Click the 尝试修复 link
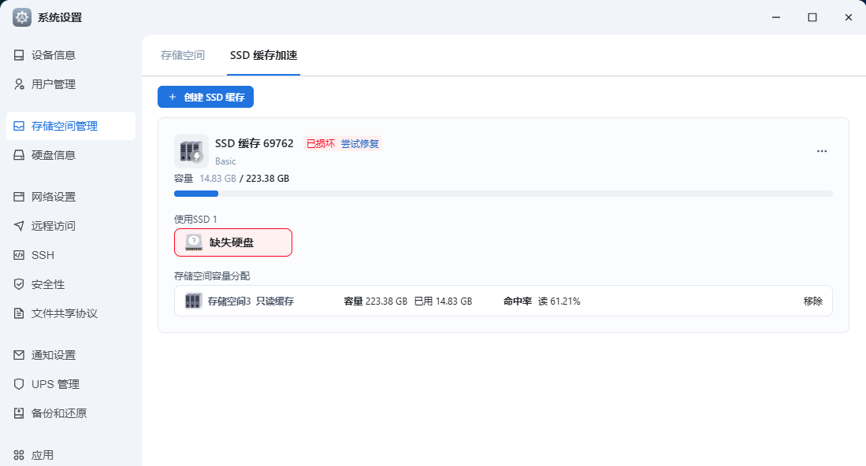Image resolution: width=866 pixels, height=466 pixels. click(x=359, y=144)
